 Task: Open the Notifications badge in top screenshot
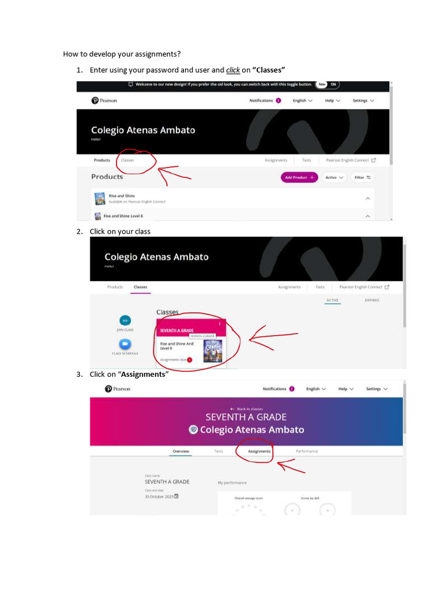click(279, 100)
